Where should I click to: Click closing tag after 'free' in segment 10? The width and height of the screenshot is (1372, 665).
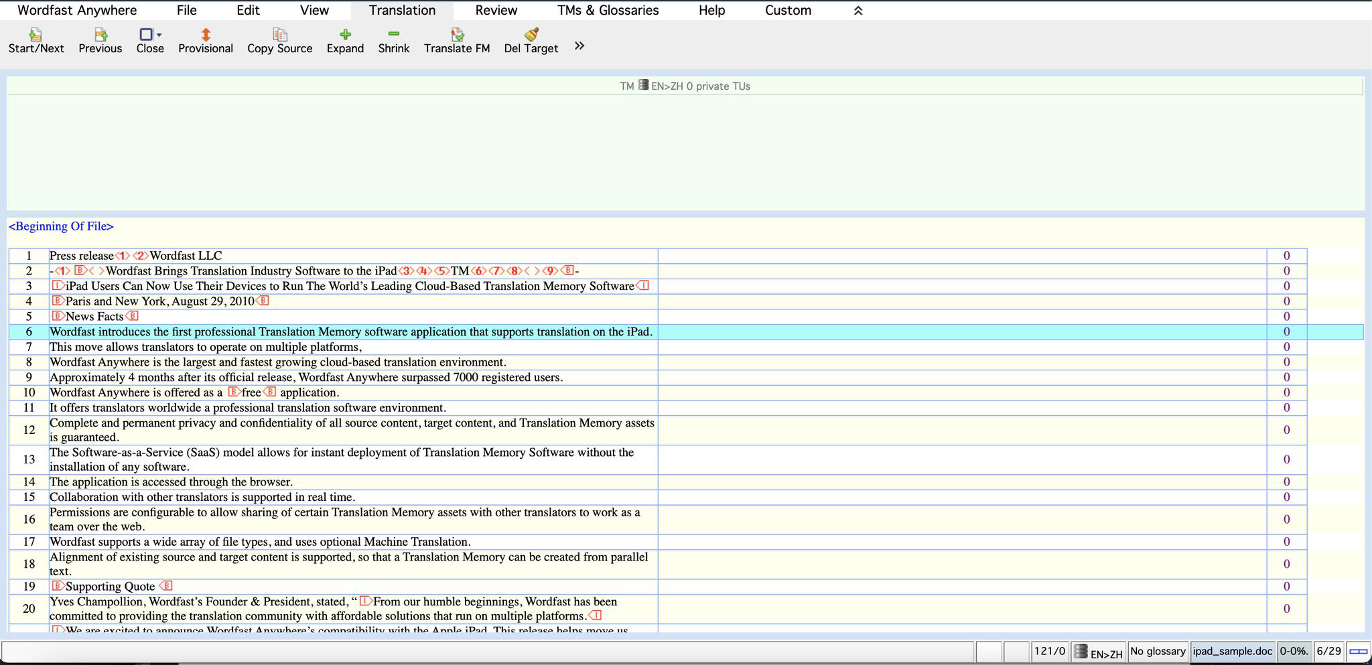pyautogui.click(x=269, y=392)
